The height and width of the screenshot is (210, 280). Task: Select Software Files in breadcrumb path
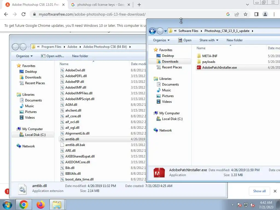tap(188, 31)
